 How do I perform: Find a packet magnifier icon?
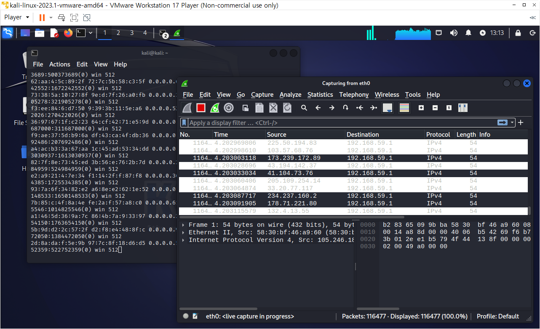coord(304,108)
